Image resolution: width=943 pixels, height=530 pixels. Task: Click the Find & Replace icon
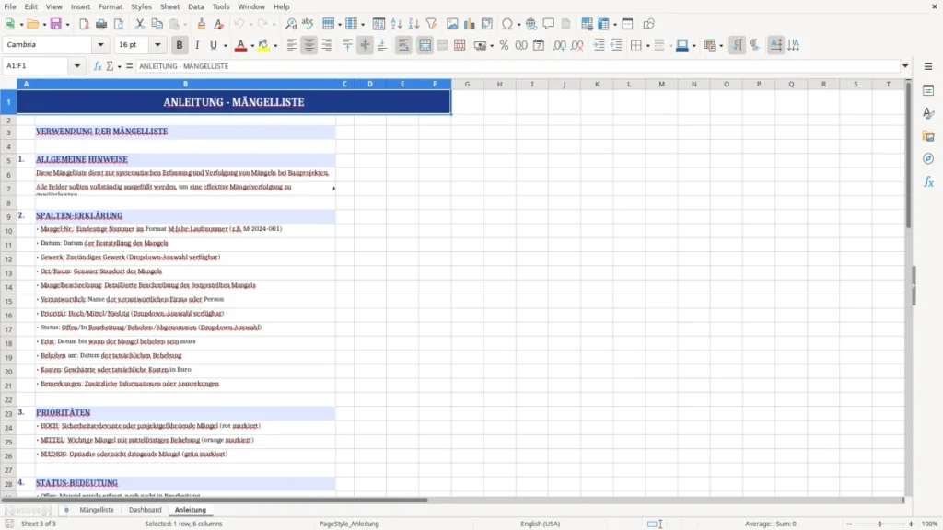(290, 24)
